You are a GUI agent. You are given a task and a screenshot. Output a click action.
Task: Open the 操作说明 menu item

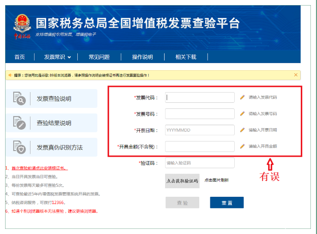point(143,57)
